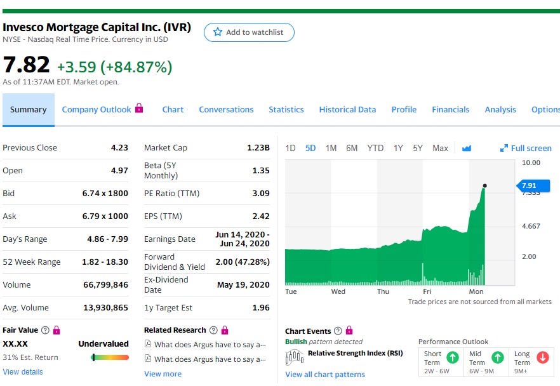Select the 6M chart range
This screenshot has width=560, height=386.
[352, 148]
